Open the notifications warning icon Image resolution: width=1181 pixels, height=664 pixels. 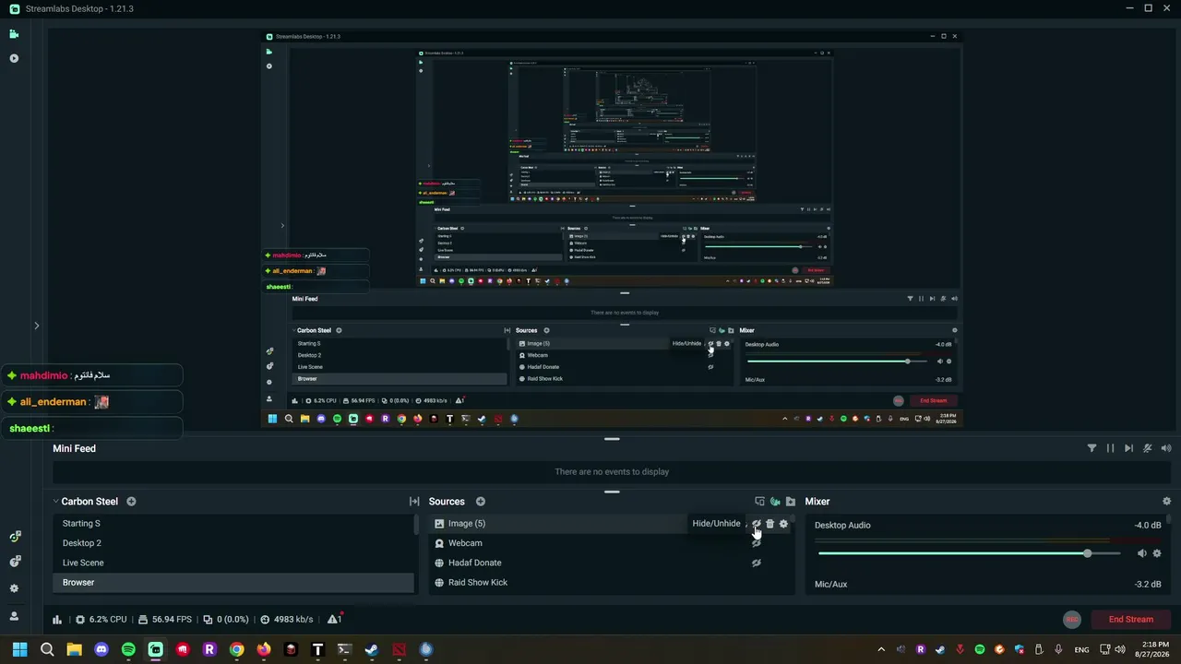pyautogui.click(x=334, y=619)
